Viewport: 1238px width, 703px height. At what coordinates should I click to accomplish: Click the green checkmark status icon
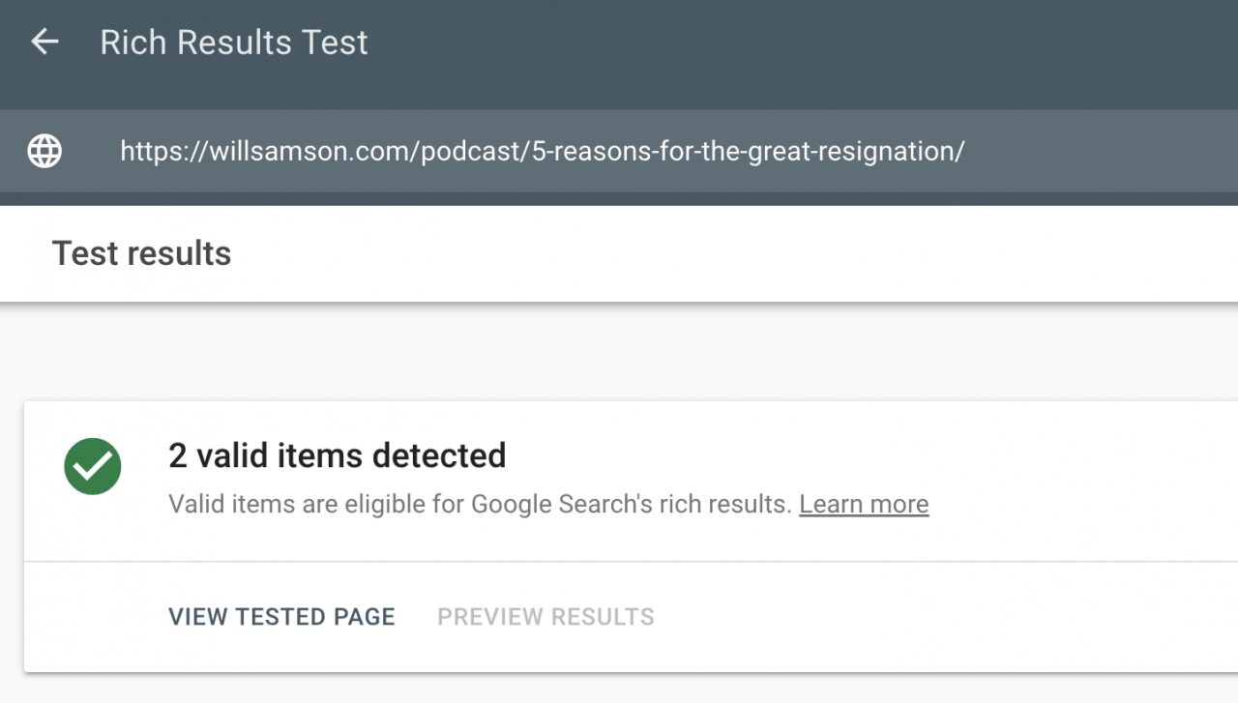93,466
